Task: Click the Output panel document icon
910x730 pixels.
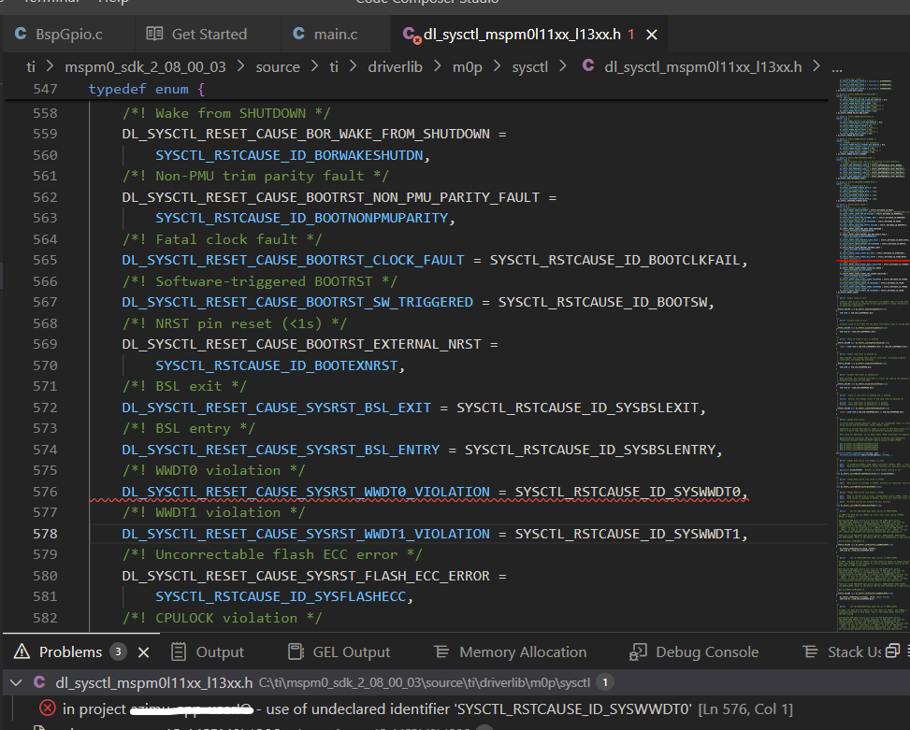Action: pos(179,651)
